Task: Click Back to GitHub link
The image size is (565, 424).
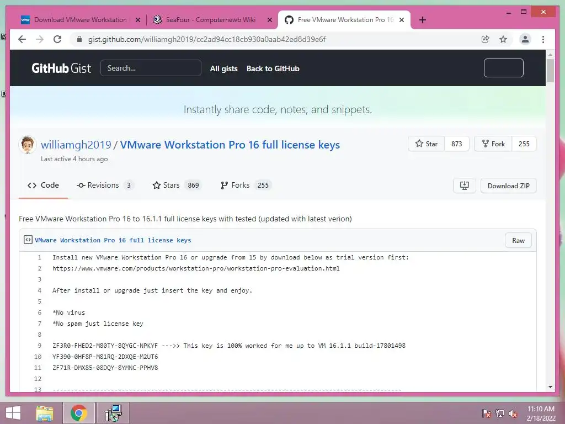Action: (x=273, y=68)
